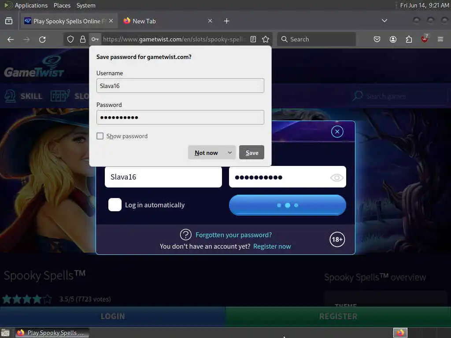Open the Firefox account icon

[393, 39]
